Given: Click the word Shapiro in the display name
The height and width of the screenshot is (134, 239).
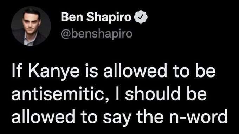Looking at the screenshot, I should (109, 18).
